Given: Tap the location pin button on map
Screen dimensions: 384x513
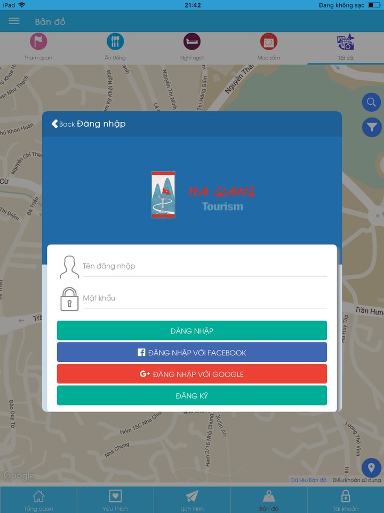Looking at the screenshot, I should [x=371, y=468].
